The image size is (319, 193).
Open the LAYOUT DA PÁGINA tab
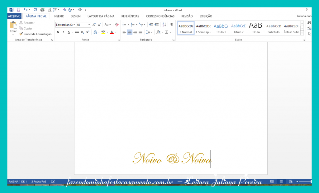click(x=101, y=16)
